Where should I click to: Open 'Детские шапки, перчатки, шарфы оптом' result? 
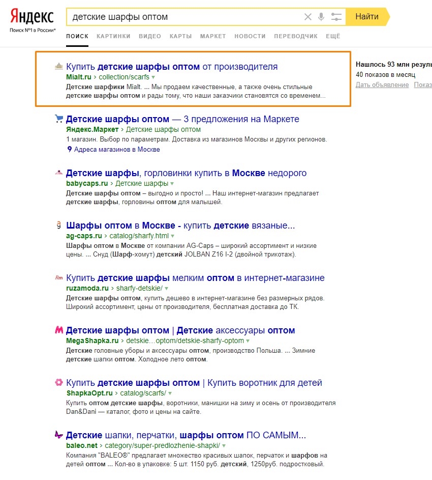pos(186,435)
